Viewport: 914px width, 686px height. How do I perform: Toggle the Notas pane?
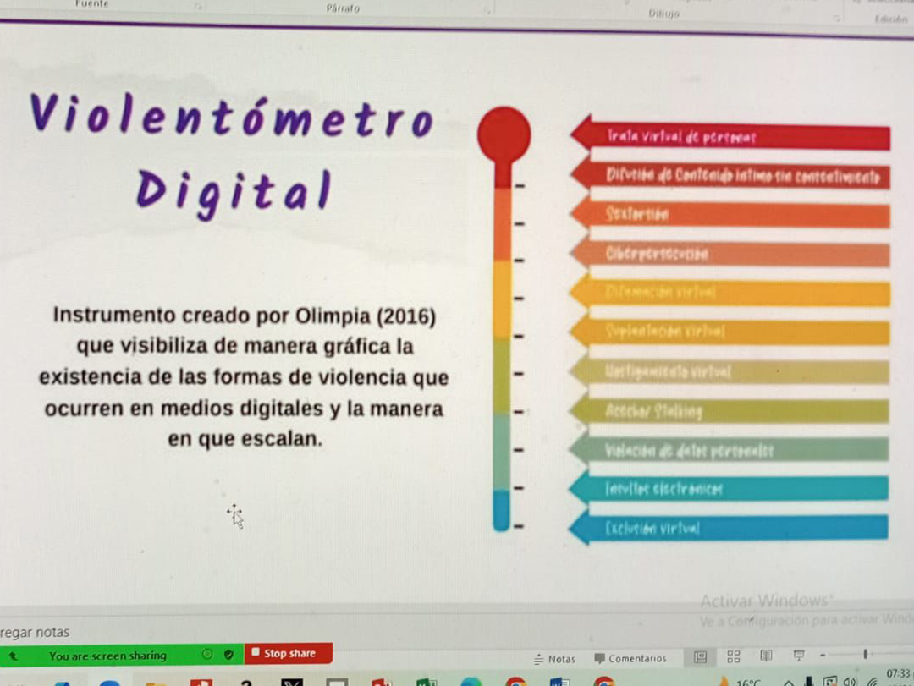coord(554,658)
